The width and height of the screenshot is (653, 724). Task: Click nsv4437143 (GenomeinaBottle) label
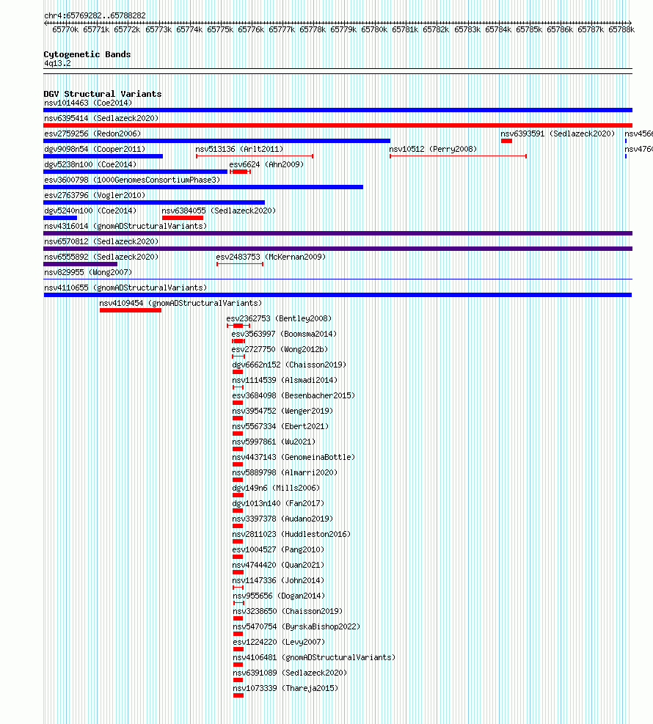click(x=293, y=457)
